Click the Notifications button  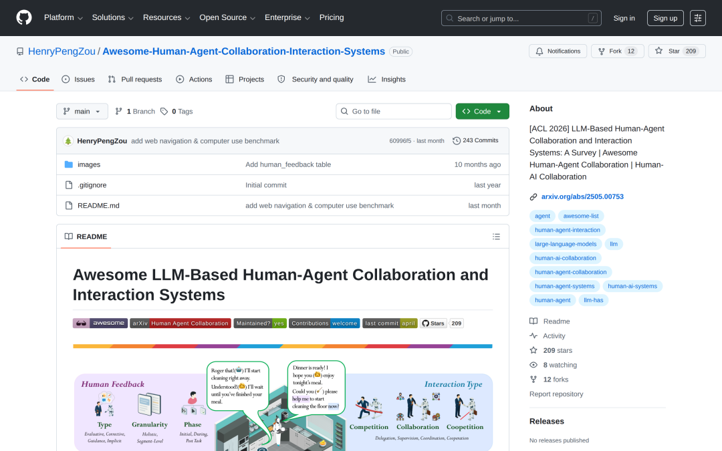[x=558, y=51]
